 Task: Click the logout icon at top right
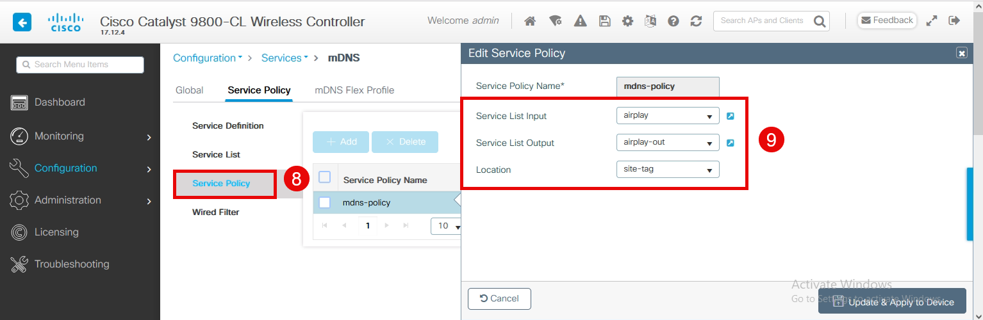click(954, 20)
